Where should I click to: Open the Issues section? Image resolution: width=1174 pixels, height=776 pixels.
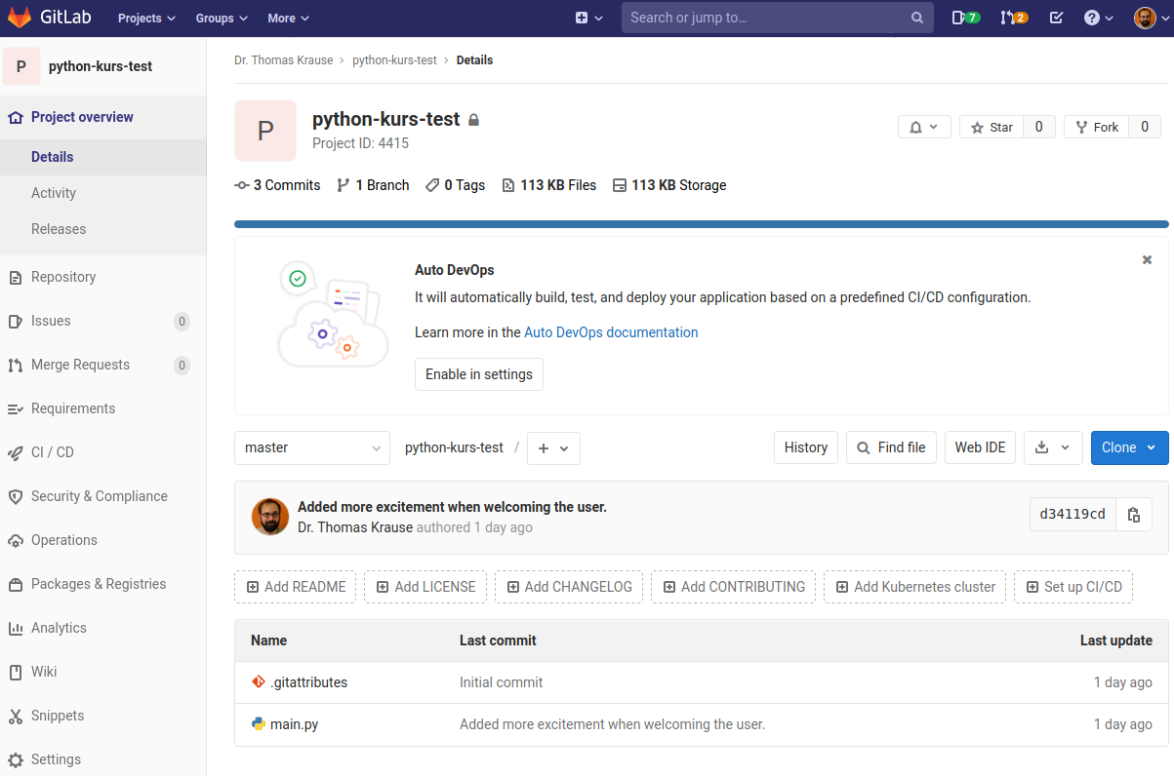pos(102,321)
